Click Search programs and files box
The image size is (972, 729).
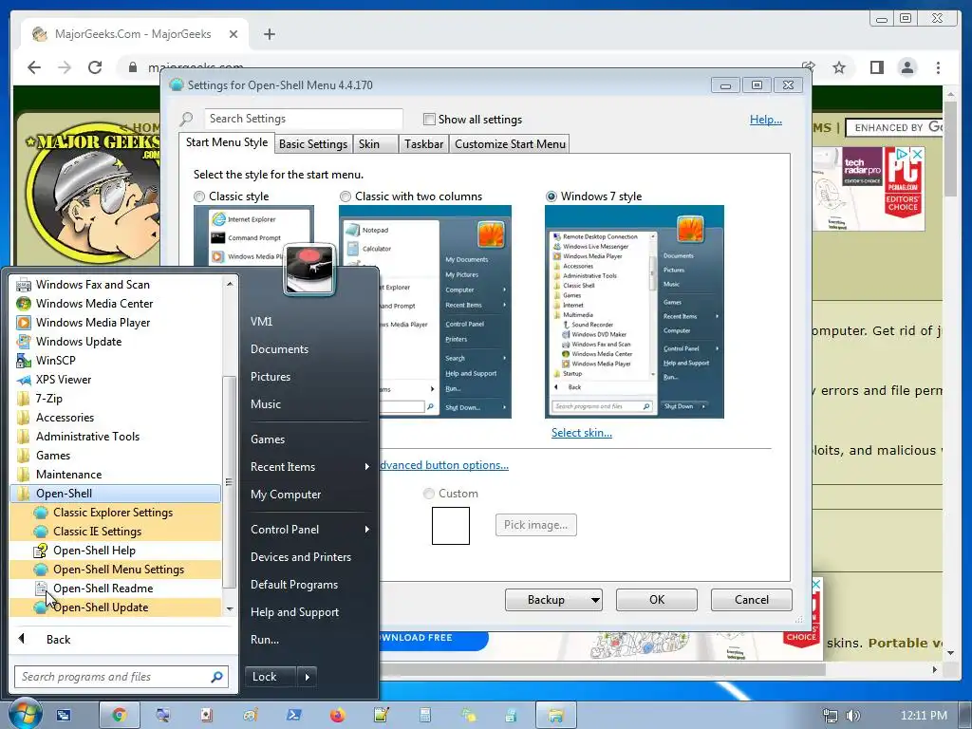(121, 677)
